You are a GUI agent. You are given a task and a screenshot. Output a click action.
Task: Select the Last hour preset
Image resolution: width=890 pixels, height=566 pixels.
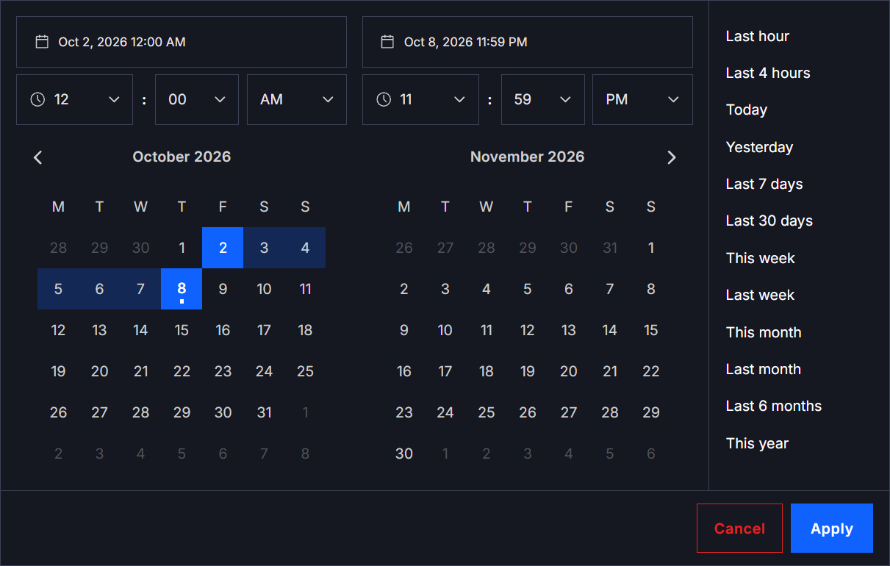pyautogui.click(x=758, y=36)
